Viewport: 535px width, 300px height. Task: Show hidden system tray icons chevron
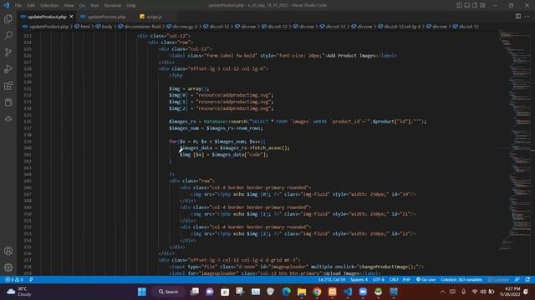click(x=442, y=292)
